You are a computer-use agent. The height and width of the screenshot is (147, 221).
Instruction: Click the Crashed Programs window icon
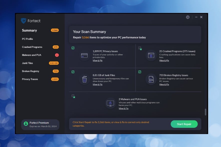click(x=151, y=56)
